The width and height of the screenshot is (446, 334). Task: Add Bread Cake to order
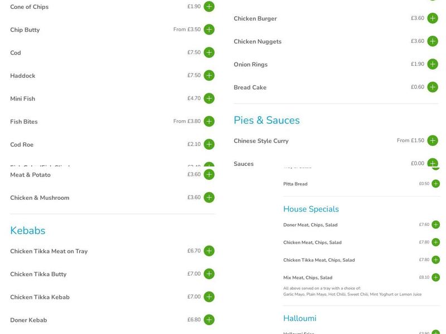coord(433,87)
